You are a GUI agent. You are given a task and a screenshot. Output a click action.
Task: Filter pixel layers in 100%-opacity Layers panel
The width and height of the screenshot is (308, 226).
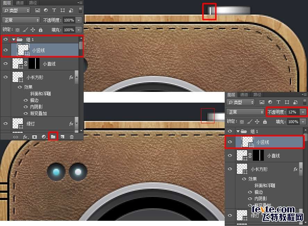coord(37,10)
